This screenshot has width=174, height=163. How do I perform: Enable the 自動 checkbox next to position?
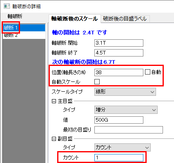[x=147, y=72]
